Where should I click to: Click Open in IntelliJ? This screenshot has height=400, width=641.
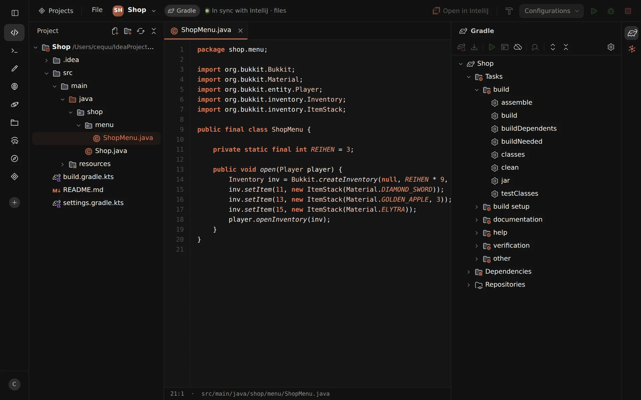pos(461,11)
